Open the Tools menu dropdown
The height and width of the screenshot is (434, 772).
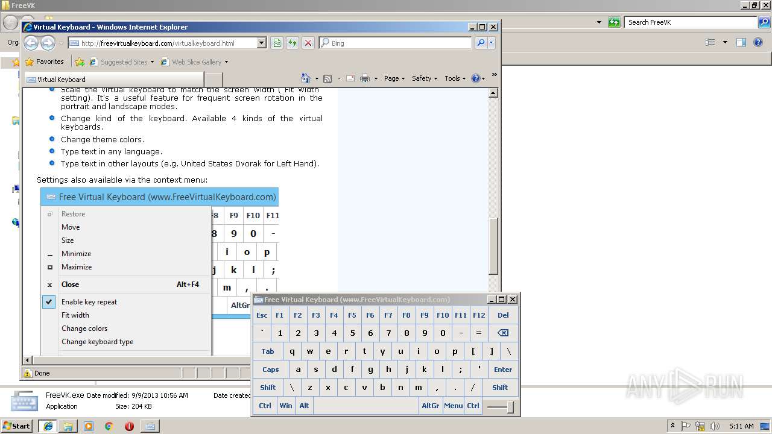click(x=455, y=78)
